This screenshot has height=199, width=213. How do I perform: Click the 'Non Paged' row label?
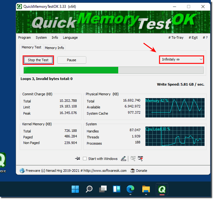point(31,143)
